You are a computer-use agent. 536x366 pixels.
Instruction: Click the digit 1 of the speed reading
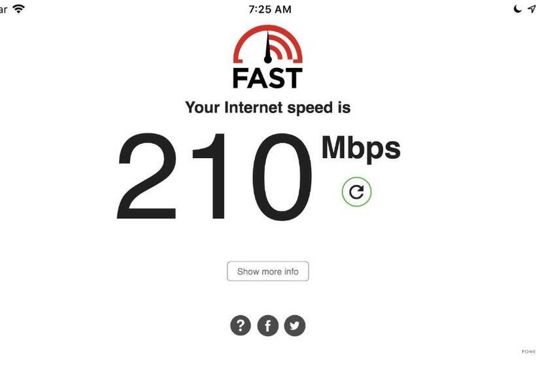pyautogui.click(x=209, y=176)
